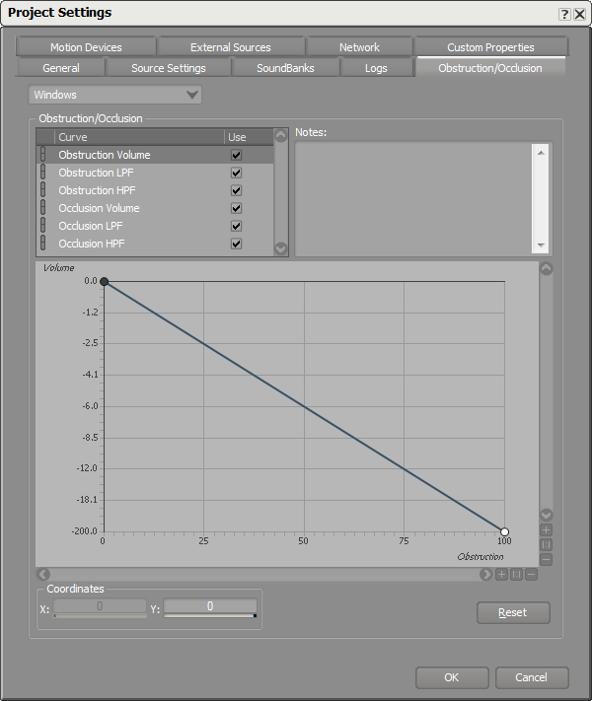Reset vertical zoom of the graph
Screen dimensions: 592x701
[x=546, y=545]
